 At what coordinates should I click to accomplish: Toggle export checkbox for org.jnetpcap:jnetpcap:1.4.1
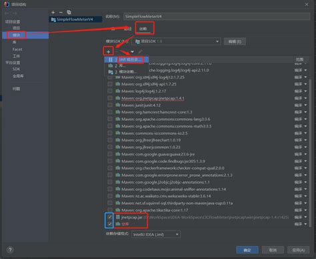110,98
